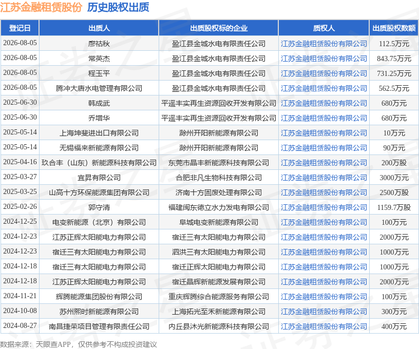
Task: Open 江苏金融租赁股份有限公司 link in 上海坤斐进出口有限公司 row
Action: (324, 133)
